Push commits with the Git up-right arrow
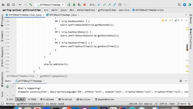Screen dimensions: 193x109 coord(109,5)
